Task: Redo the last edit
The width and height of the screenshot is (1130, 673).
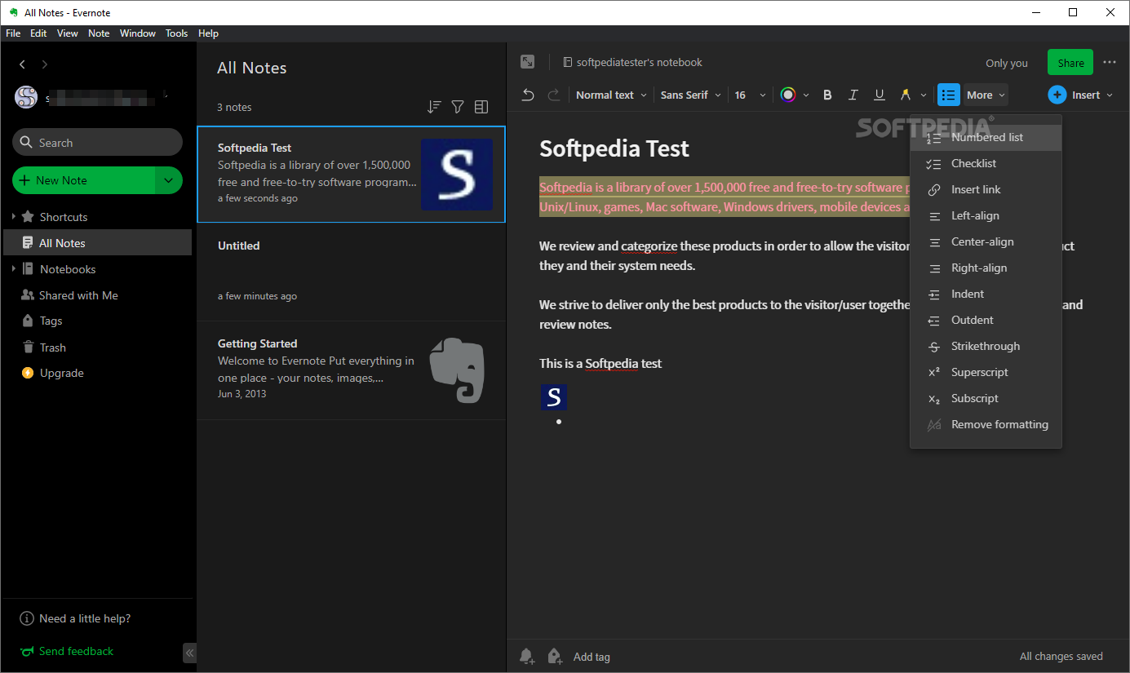Action: [x=554, y=95]
